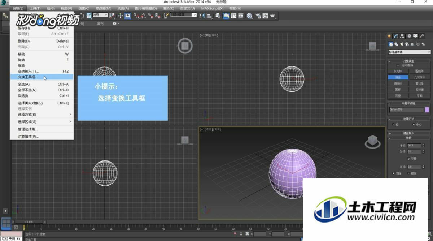Open the Schematic View icon
Image resolution: width=433 pixels, height=241 pixels.
click(x=241, y=16)
